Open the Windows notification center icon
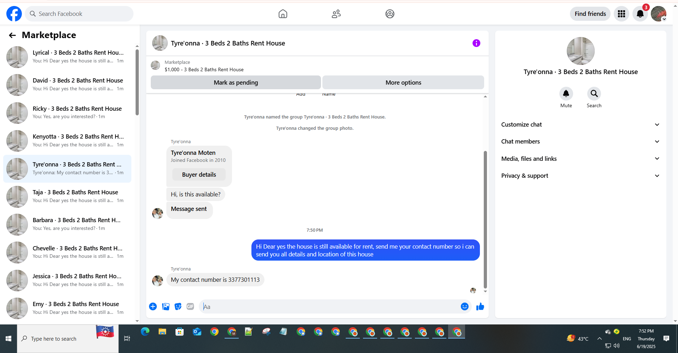This screenshot has height=353, width=678. coord(666,339)
